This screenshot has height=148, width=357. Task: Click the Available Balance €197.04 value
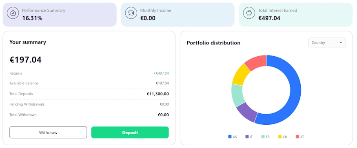point(162,83)
